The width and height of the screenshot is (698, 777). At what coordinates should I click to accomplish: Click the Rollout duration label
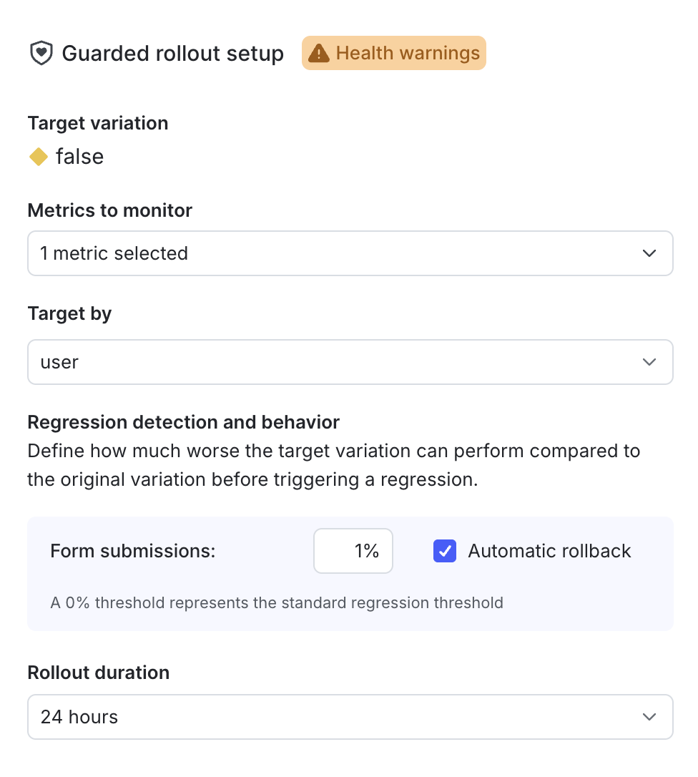[99, 673]
